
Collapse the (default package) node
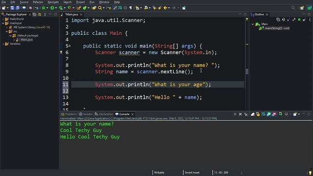coord(11,36)
